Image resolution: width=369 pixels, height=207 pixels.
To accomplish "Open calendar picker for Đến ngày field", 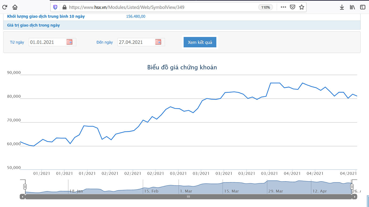I will pyautogui.click(x=158, y=42).
